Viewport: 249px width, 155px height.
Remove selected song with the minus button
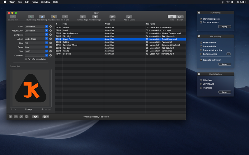click(16, 117)
